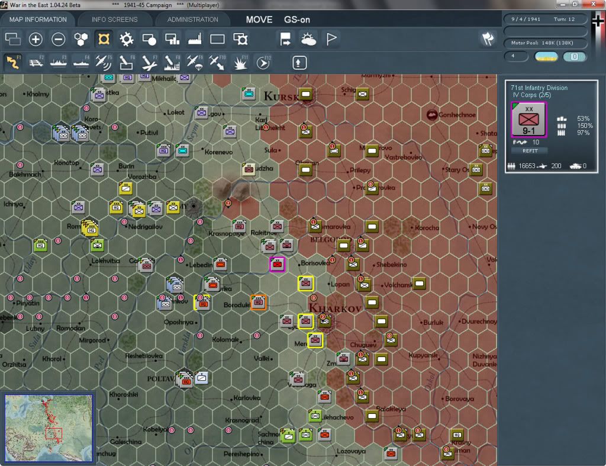Click the crossed flags round icon
The height and width of the screenshot is (466, 606).
tap(488, 38)
